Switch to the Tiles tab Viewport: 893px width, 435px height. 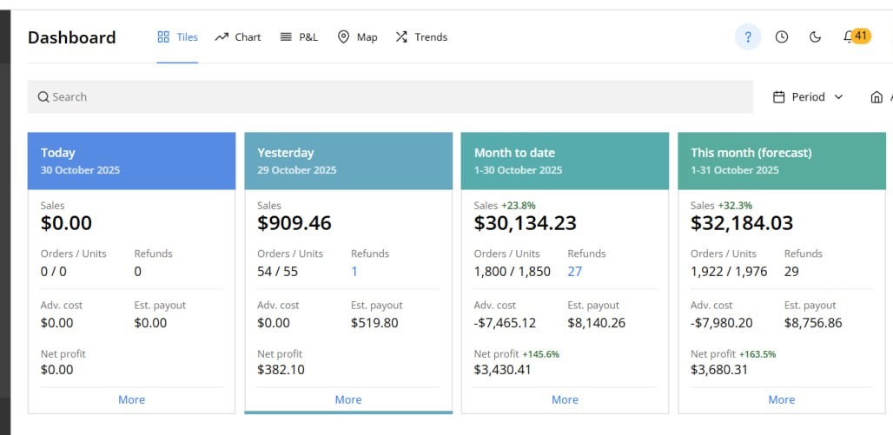click(x=177, y=37)
